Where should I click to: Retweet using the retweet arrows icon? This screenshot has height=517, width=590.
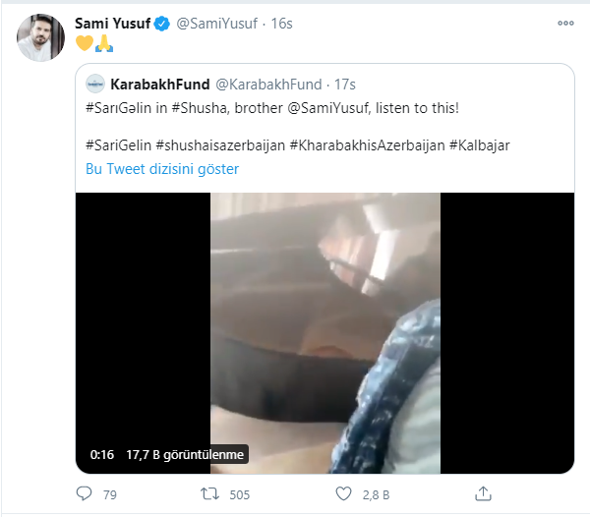pos(209,493)
